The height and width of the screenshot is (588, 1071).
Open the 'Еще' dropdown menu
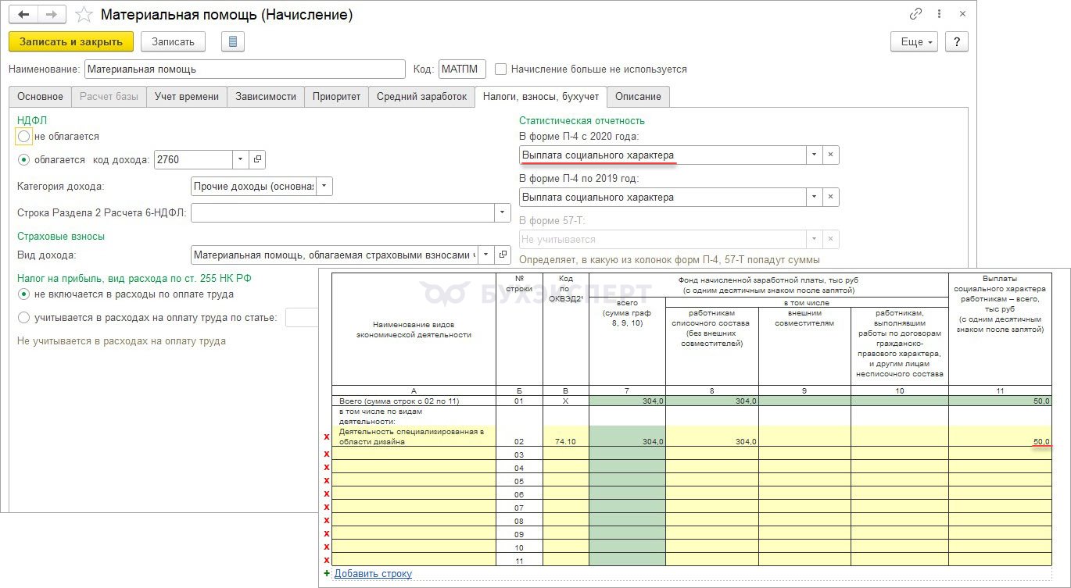click(913, 41)
